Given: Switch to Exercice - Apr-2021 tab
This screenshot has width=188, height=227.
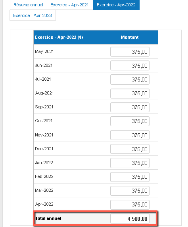Looking at the screenshot, I should pyautogui.click(x=69, y=5).
